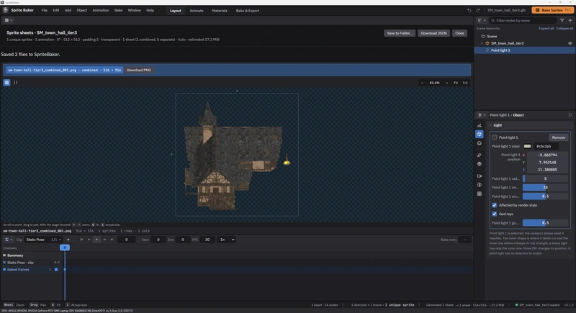Zoom out with the minus icon
The width and height of the screenshot is (576, 313).
[422, 83]
